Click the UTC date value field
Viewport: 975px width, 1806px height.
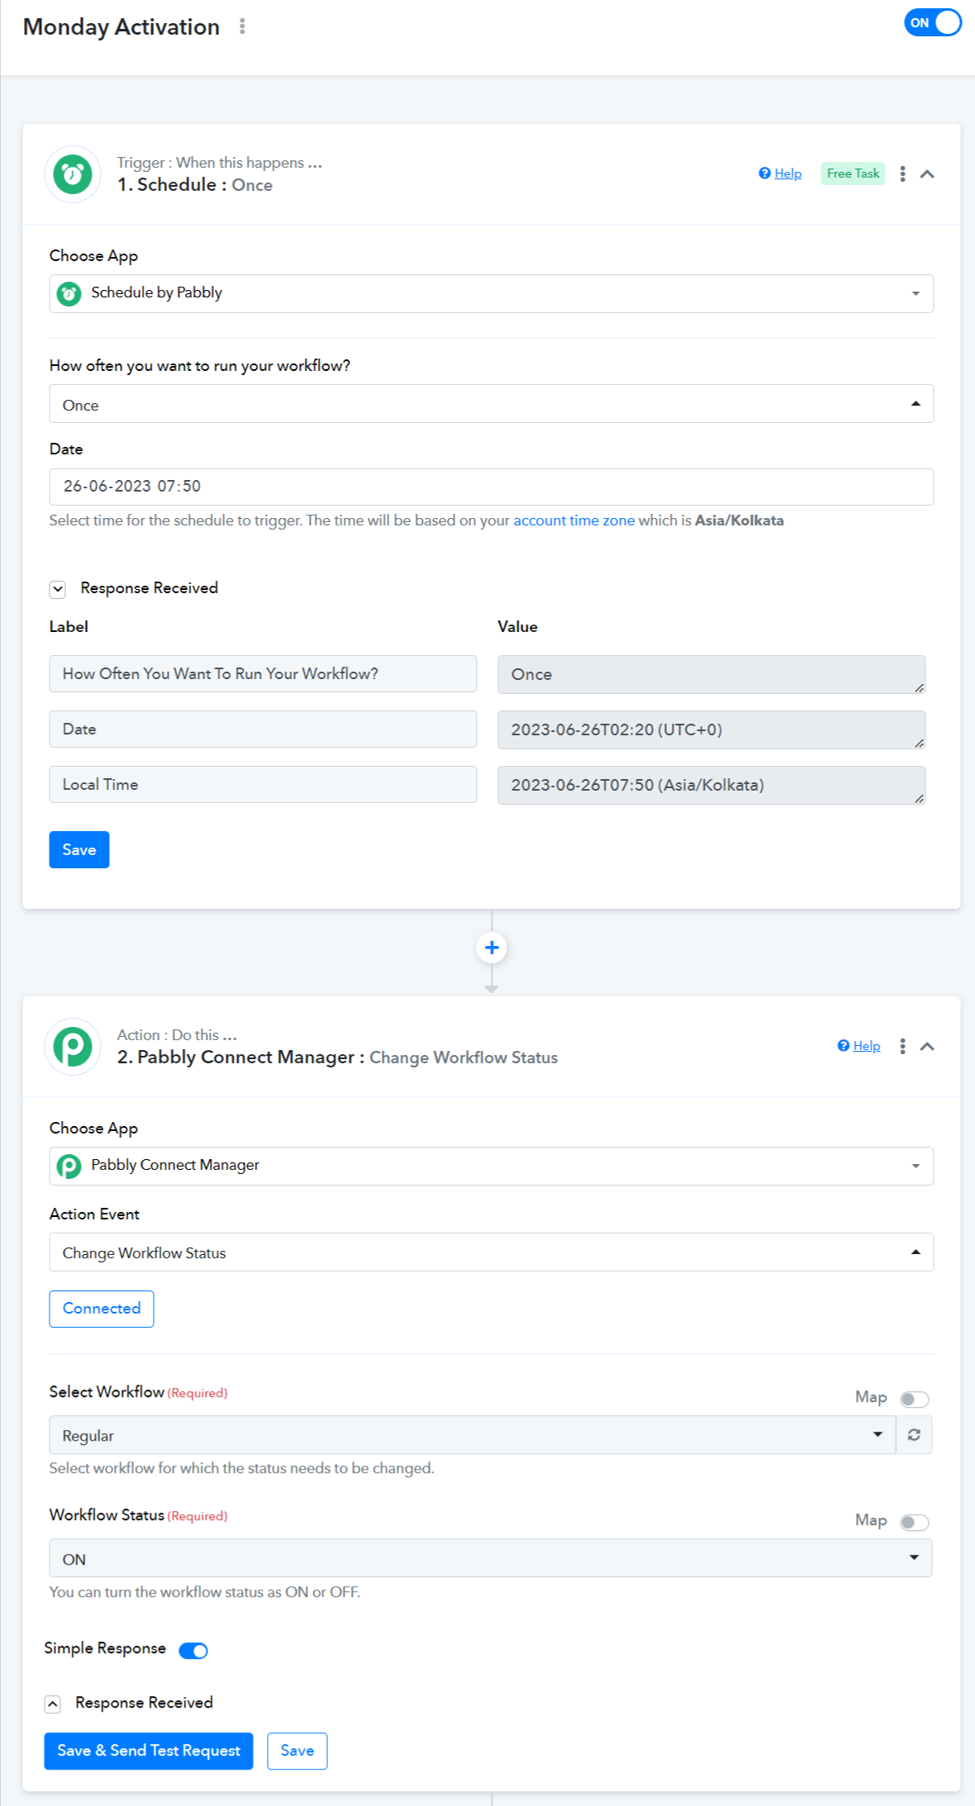[711, 730]
